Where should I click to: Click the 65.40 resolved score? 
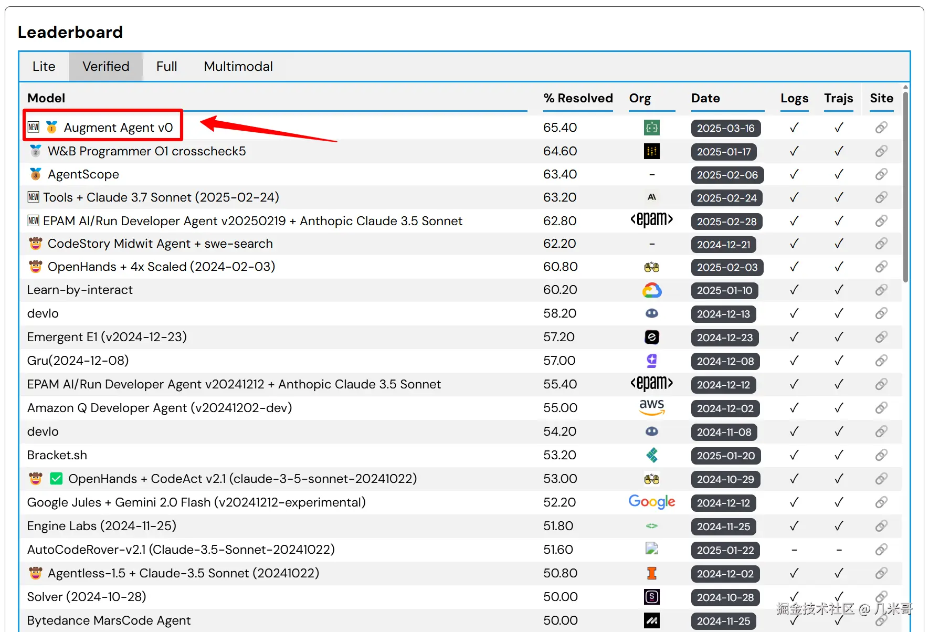(560, 128)
